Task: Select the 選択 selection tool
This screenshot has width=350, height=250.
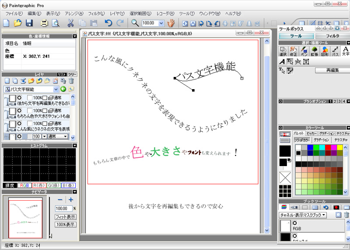Action: tap(283, 52)
